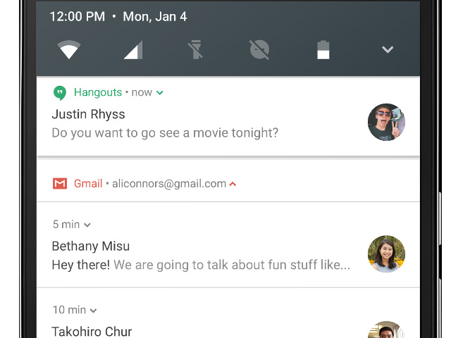Screen dimensions: 451x338
Task: Expand the 10 min email notification
Action: (93, 311)
